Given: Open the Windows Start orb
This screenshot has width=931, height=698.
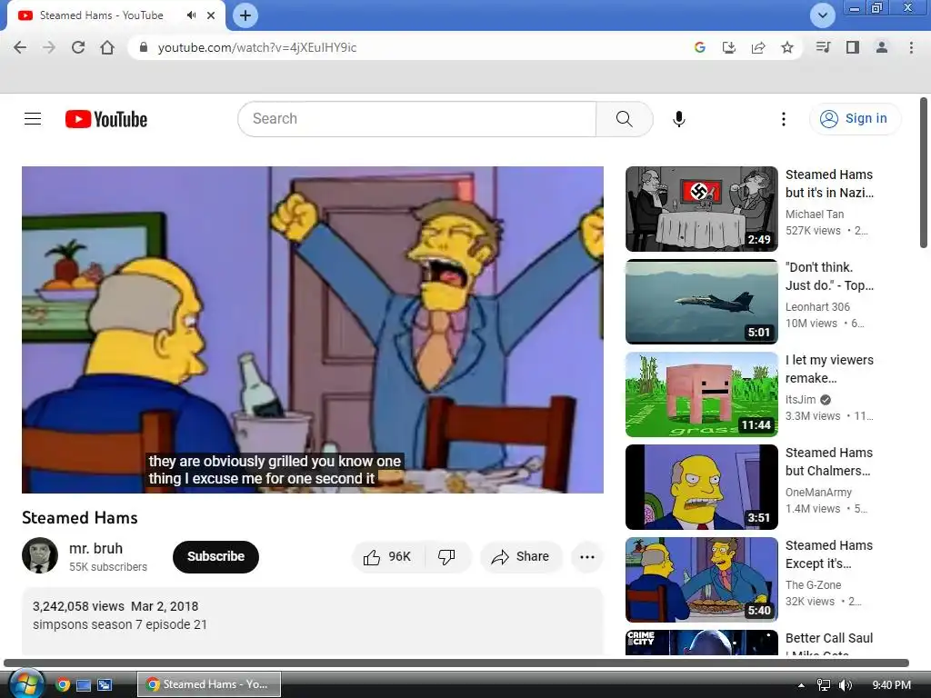Looking at the screenshot, I should pyautogui.click(x=26, y=683).
